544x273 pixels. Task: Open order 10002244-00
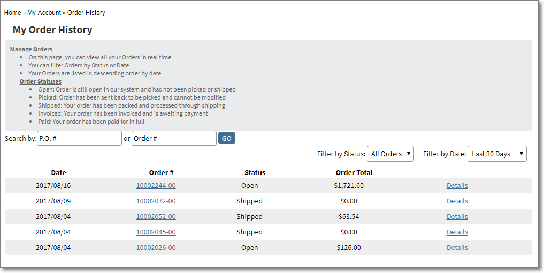tap(156, 185)
